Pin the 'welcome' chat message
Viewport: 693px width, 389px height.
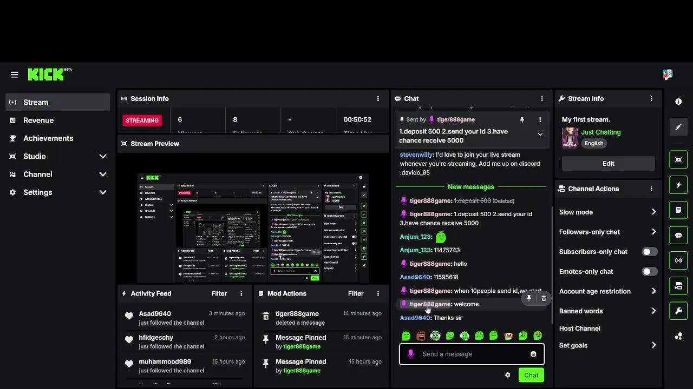[x=529, y=298]
